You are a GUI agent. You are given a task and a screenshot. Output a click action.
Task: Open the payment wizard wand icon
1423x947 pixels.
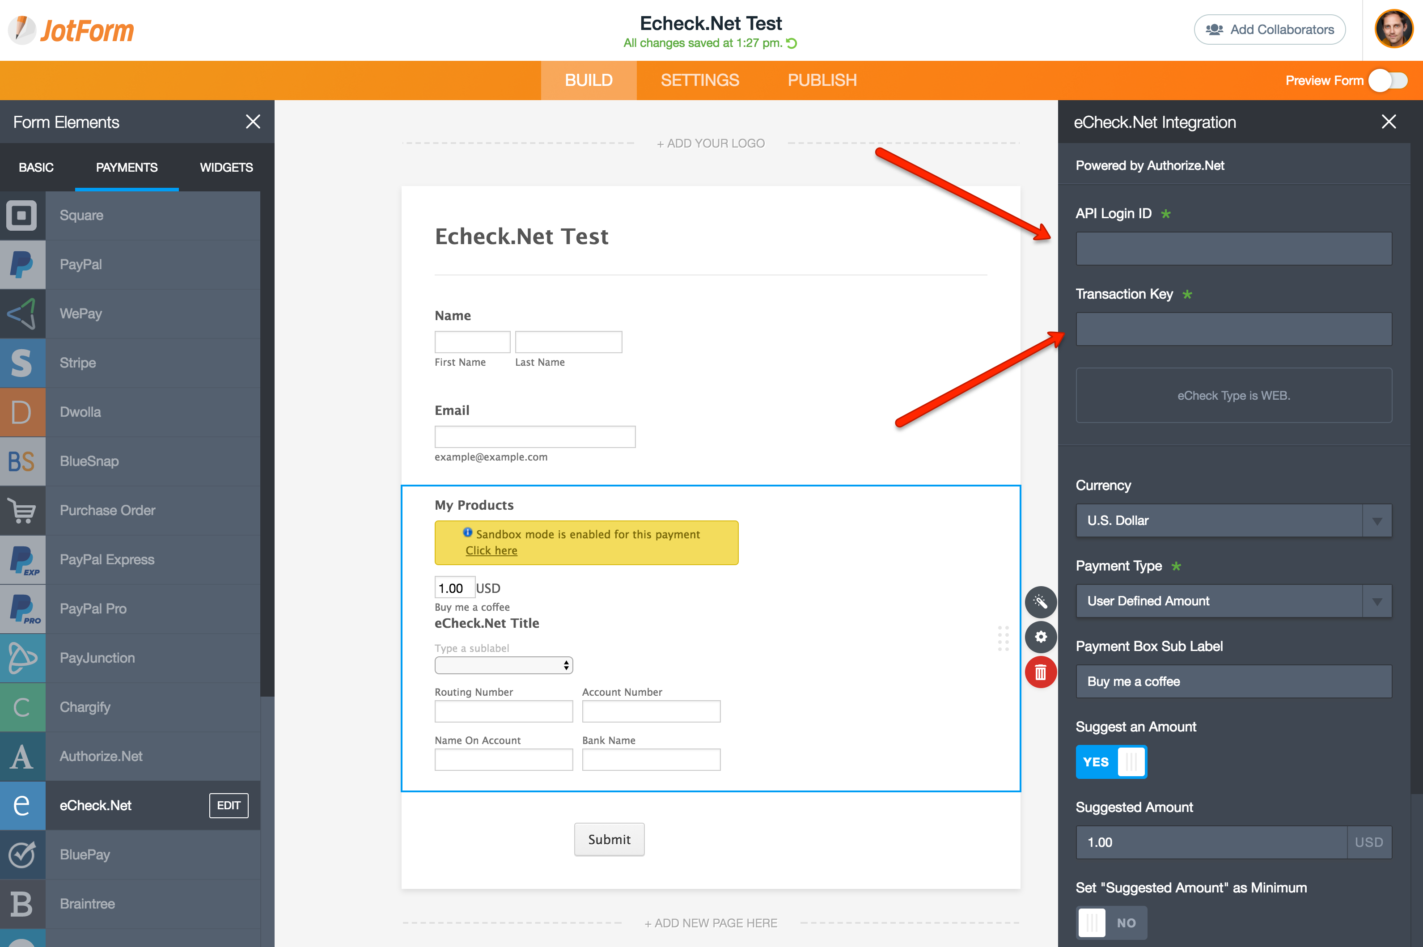[1041, 601]
